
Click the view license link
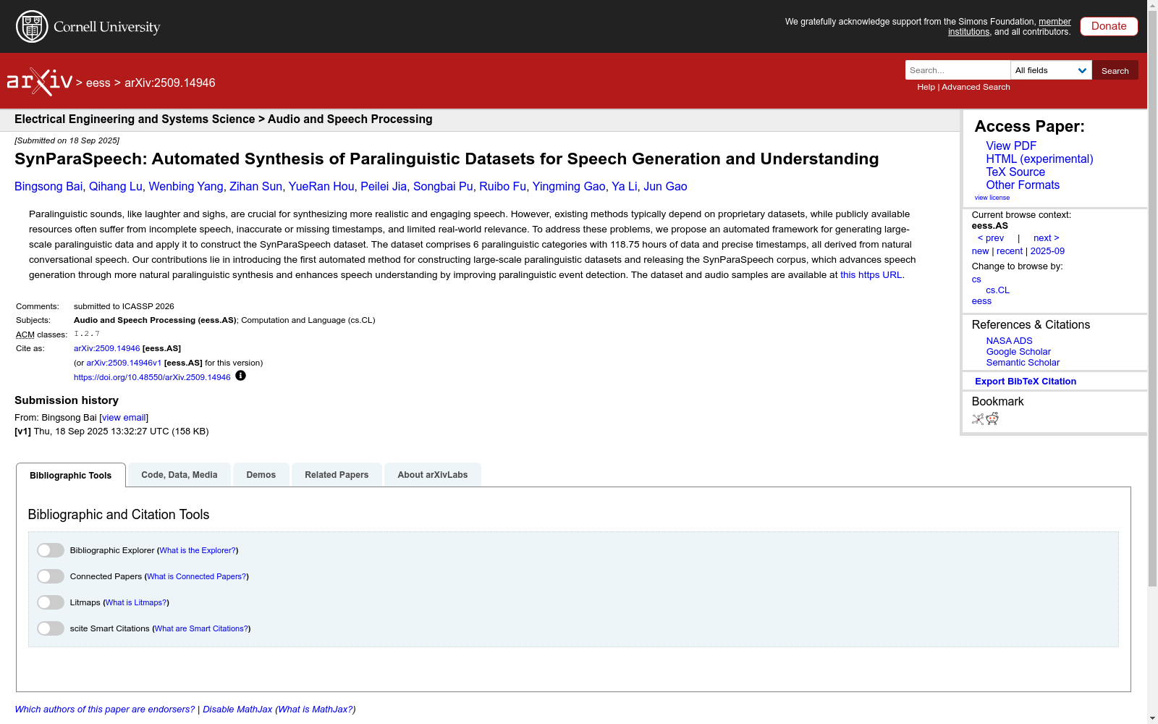[992, 198]
